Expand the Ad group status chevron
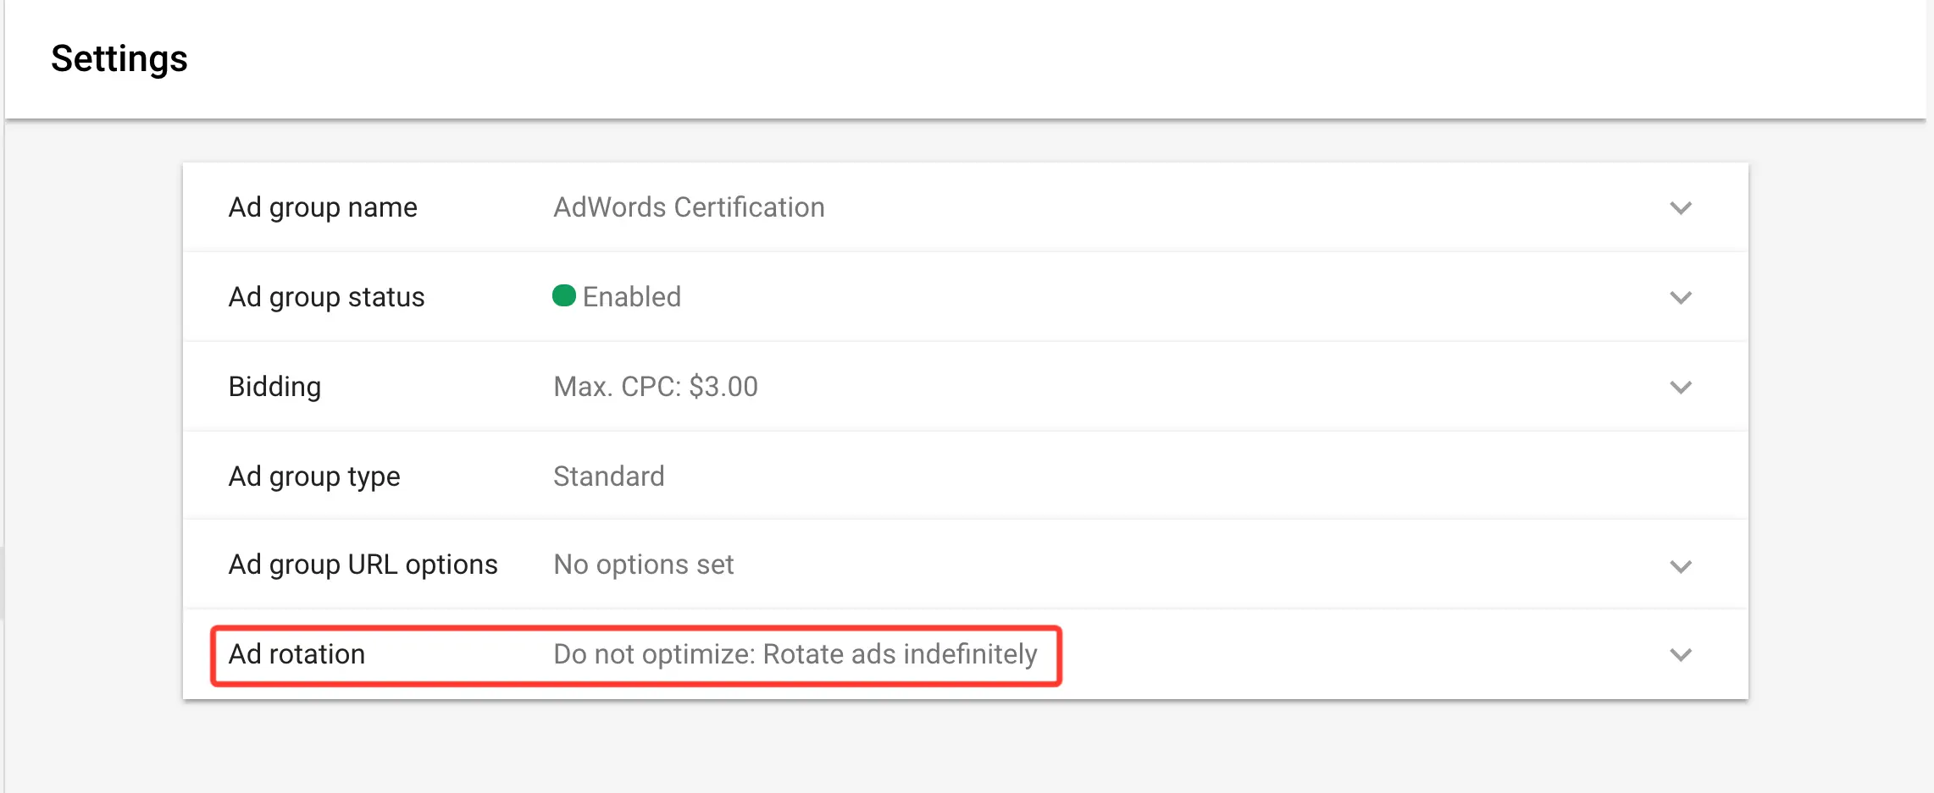 click(1681, 298)
